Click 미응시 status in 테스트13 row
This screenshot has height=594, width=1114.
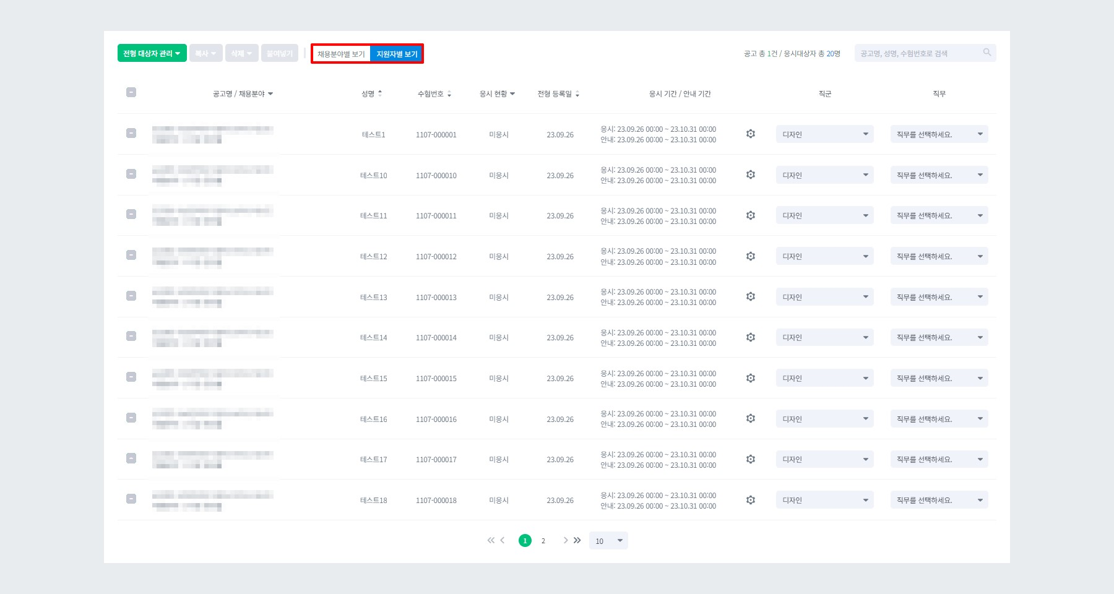point(499,298)
